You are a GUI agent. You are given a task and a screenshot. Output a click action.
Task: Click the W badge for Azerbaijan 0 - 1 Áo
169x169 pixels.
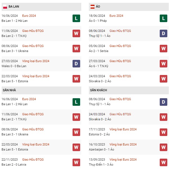coord(163,147)
